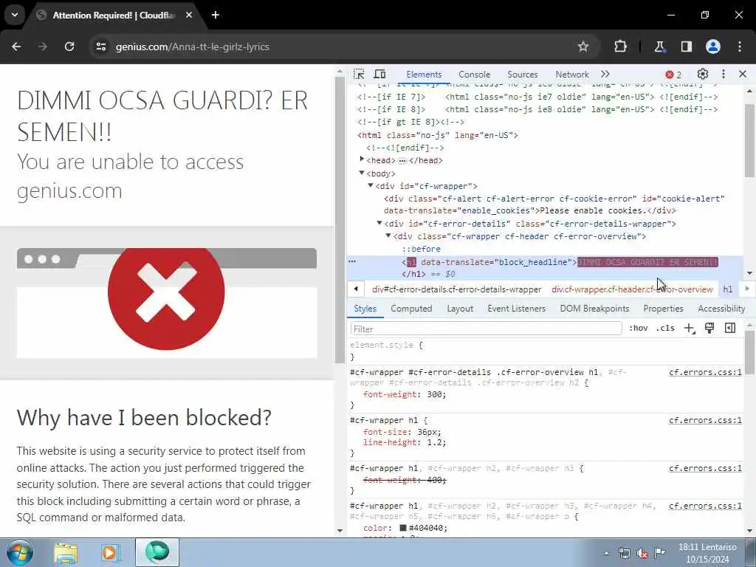The width and height of the screenshot is (756, 567).
Task: Open a new browser tab
Action: pyautogui.click(x=216, y=15)
